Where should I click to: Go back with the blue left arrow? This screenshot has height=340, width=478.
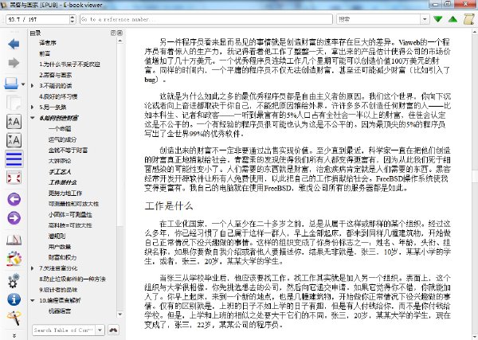tap(14, 44)
